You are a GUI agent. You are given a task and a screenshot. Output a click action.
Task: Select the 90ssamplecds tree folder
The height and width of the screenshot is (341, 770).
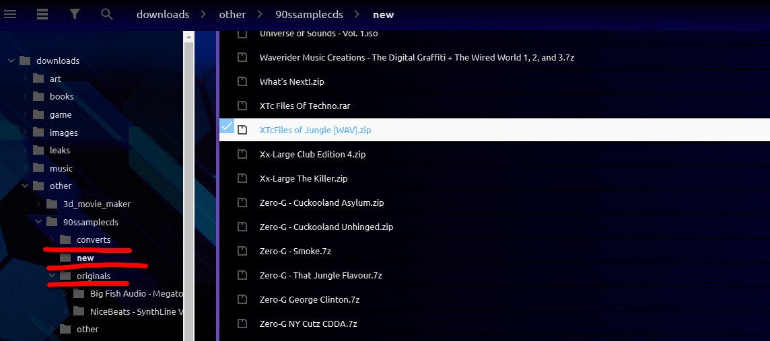tap(91, 222)
